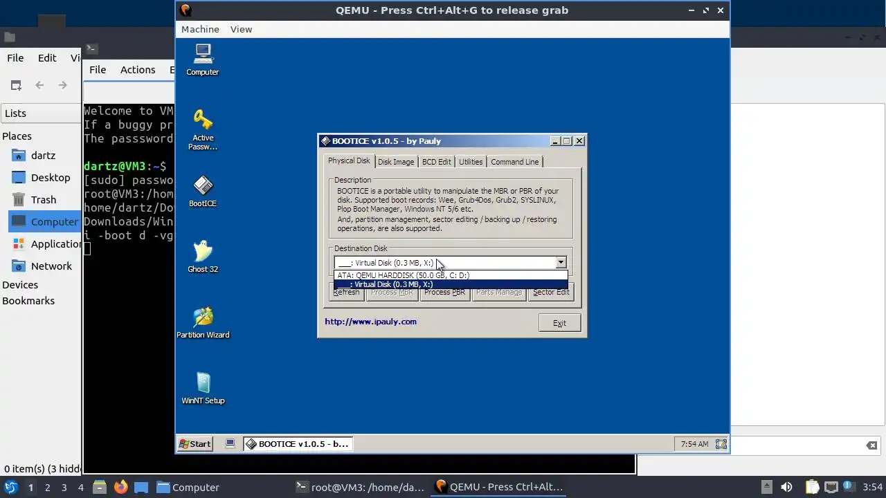
Task: Click the BOOTICE taskbar button in VM
Action: tap(298, 444)
